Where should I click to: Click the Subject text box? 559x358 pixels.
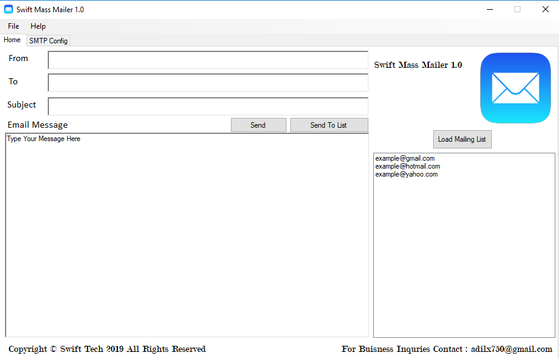[x=208, y=106]
